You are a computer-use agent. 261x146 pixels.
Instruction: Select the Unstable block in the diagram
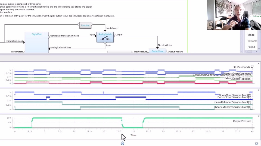tap(85, 25)
